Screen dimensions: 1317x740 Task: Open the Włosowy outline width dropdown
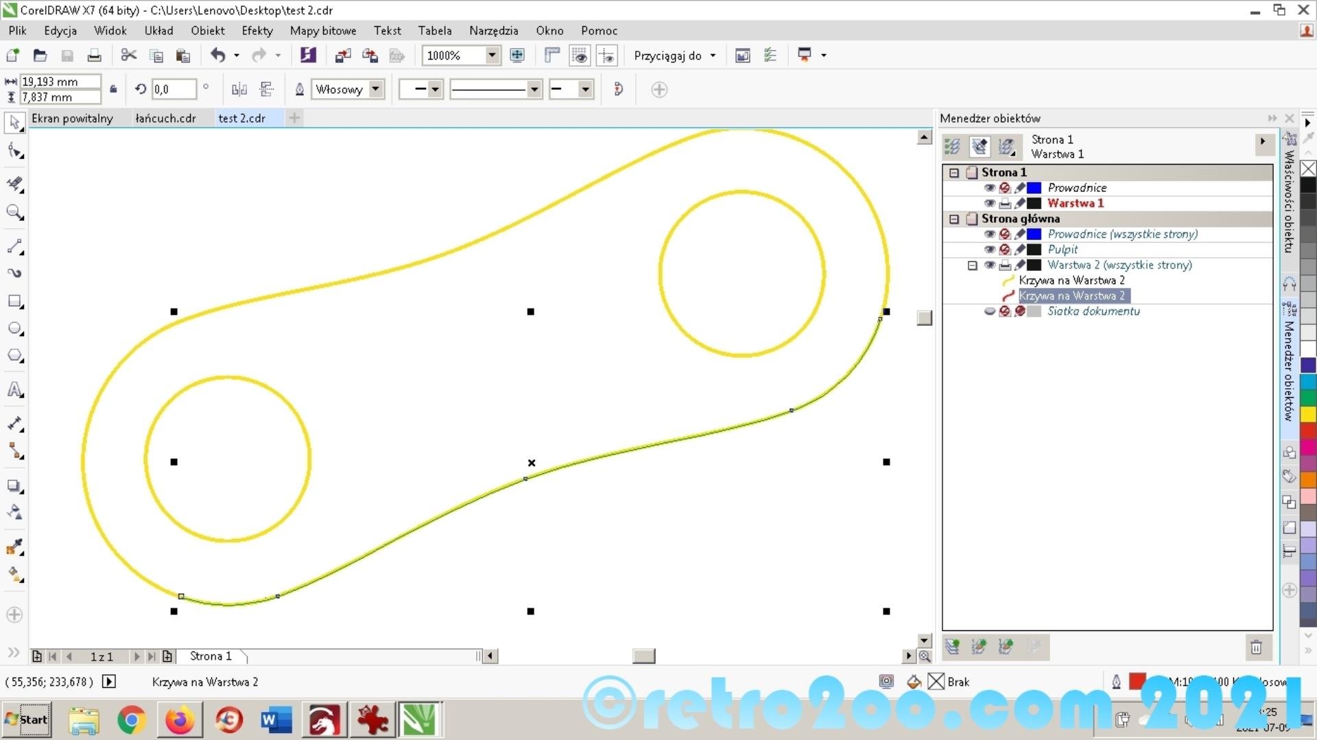point(375,89)
